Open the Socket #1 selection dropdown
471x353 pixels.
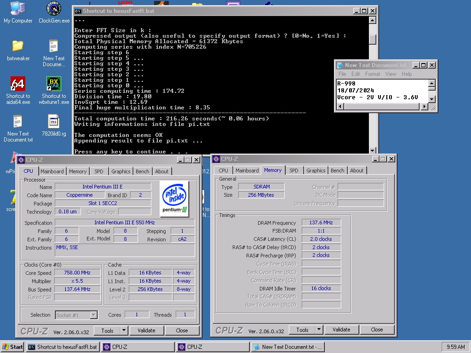[76, 315]
